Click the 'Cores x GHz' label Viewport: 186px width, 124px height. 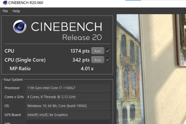click(x=14, y=97)
